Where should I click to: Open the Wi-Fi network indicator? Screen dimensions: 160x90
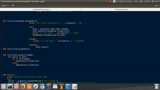point(110,1)
